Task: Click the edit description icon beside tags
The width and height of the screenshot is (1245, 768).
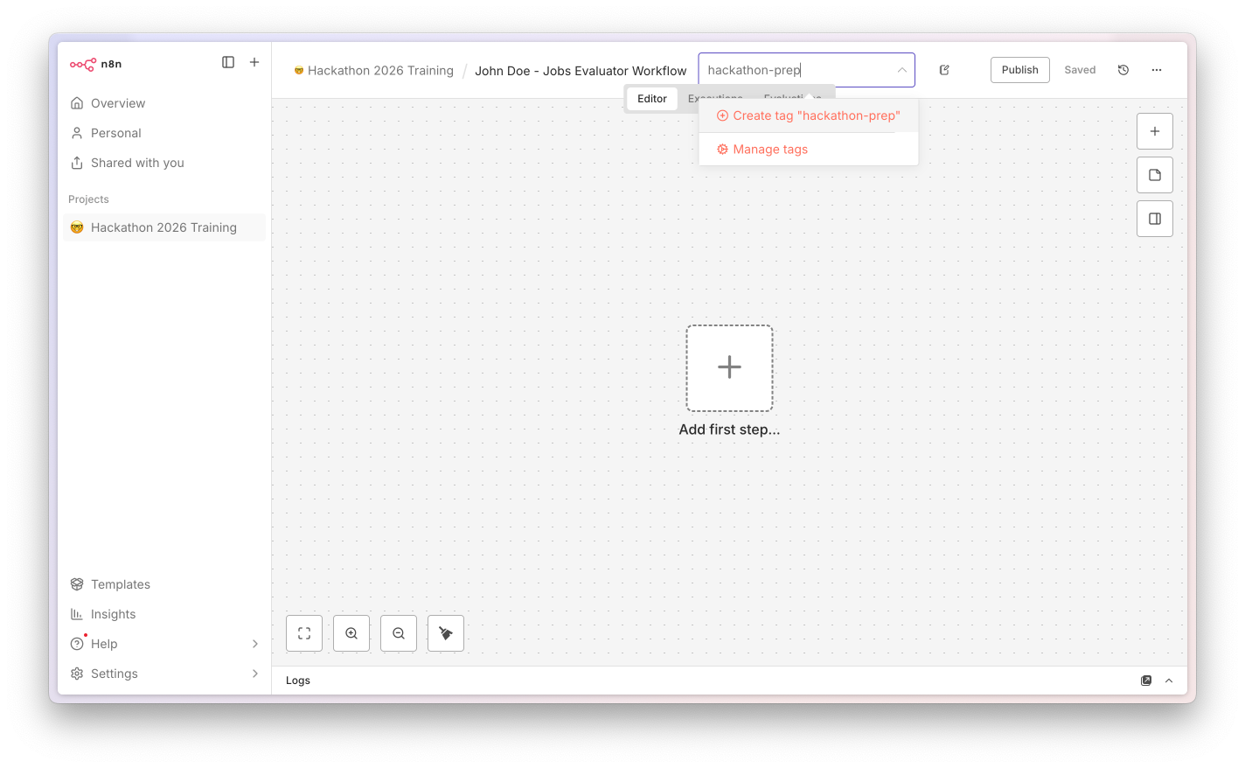Action: point(944,70)
